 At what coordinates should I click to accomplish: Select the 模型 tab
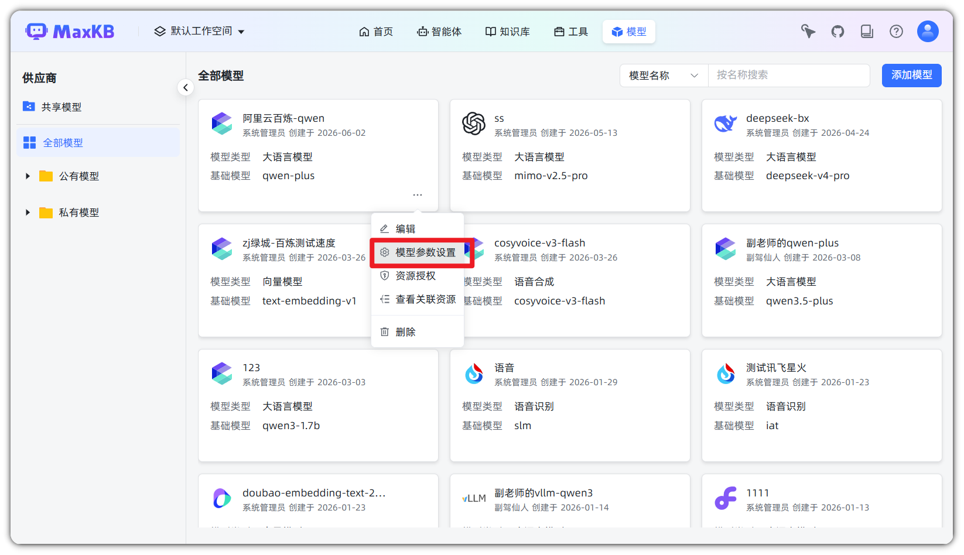coord(629,32)
